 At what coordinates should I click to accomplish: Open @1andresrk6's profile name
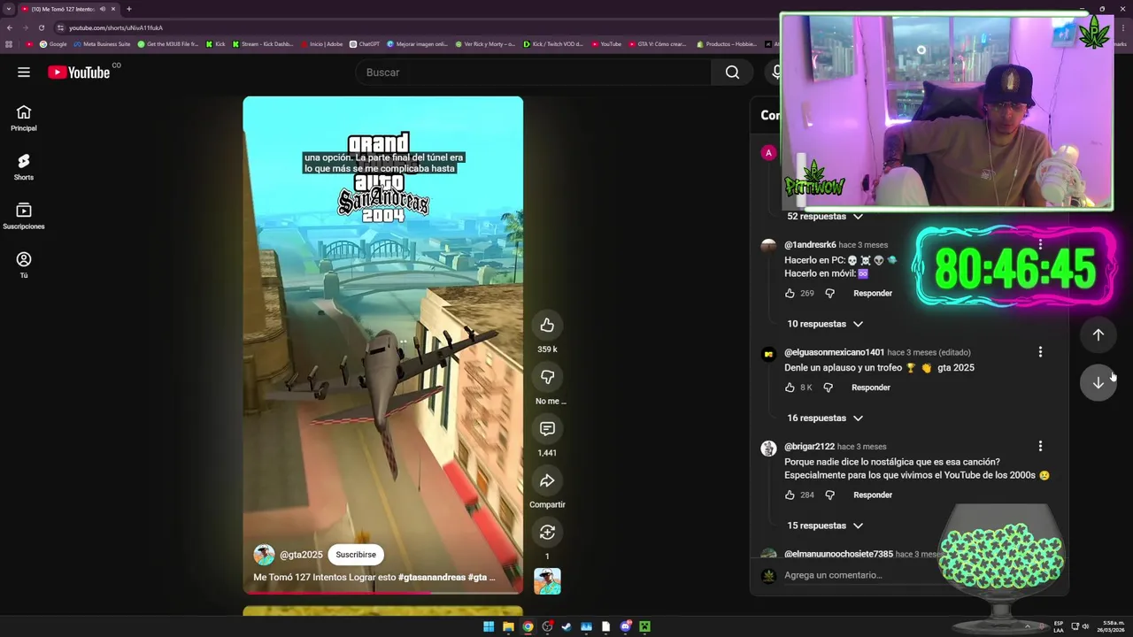[x=810, y=245]
